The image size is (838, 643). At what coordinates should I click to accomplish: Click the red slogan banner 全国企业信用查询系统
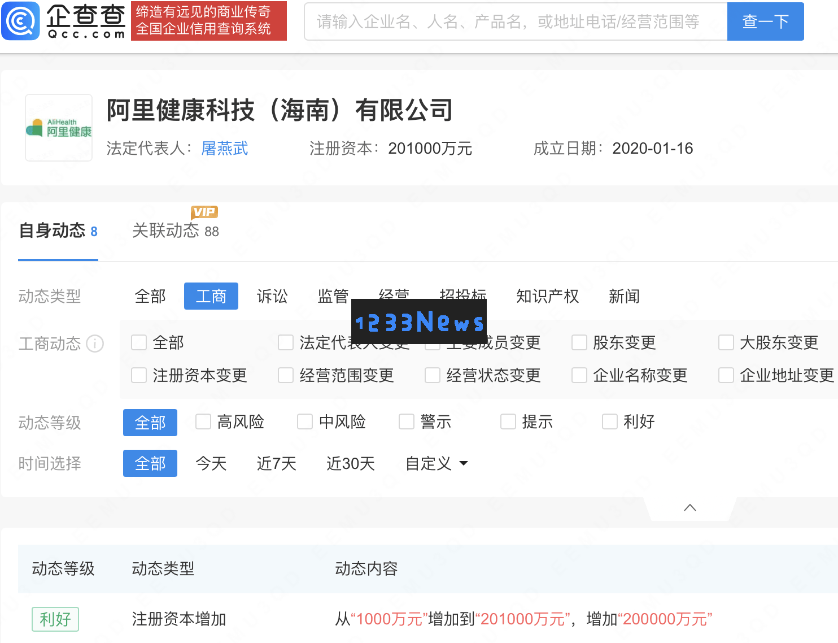(x=209, y=21)
